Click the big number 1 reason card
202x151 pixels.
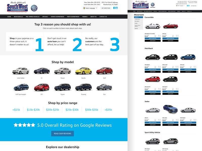point(25,42)
